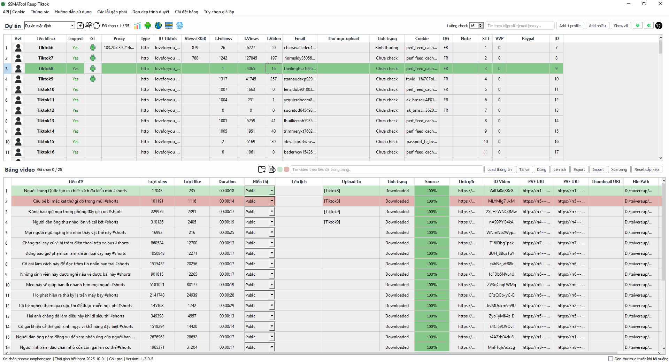Click the black Chrome browser icon
The height and width of the screenshot is (362, 669).
[659, 25]
